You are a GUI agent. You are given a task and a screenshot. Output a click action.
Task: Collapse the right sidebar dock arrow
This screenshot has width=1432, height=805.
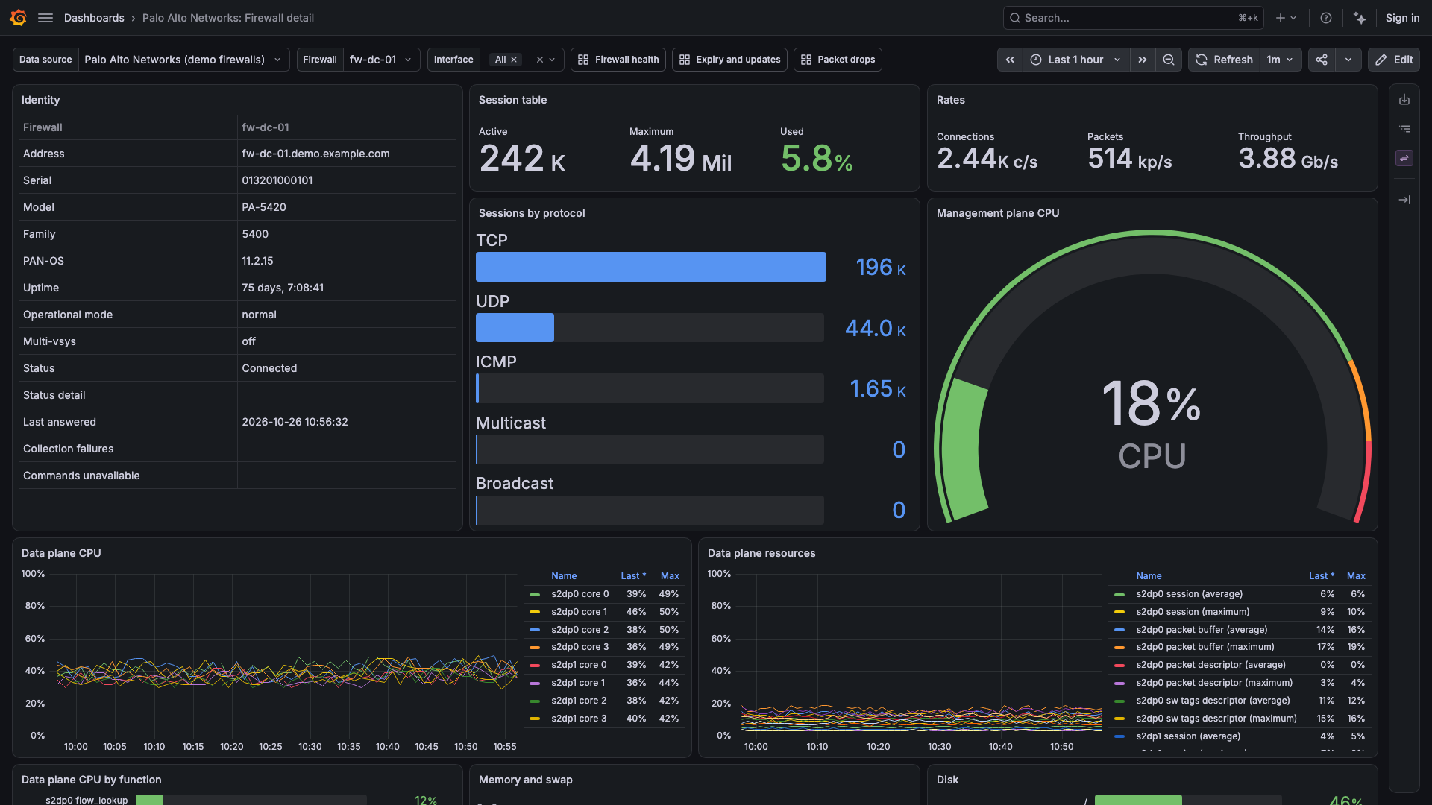[1404, 200]
